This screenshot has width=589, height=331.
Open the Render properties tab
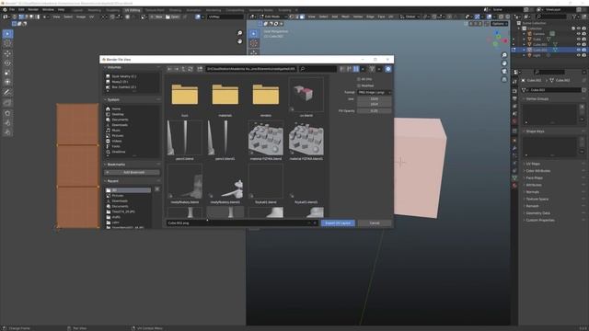tap(514, 91)
